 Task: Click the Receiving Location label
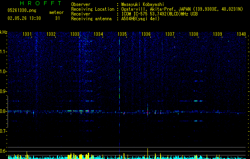pos(93,9)
